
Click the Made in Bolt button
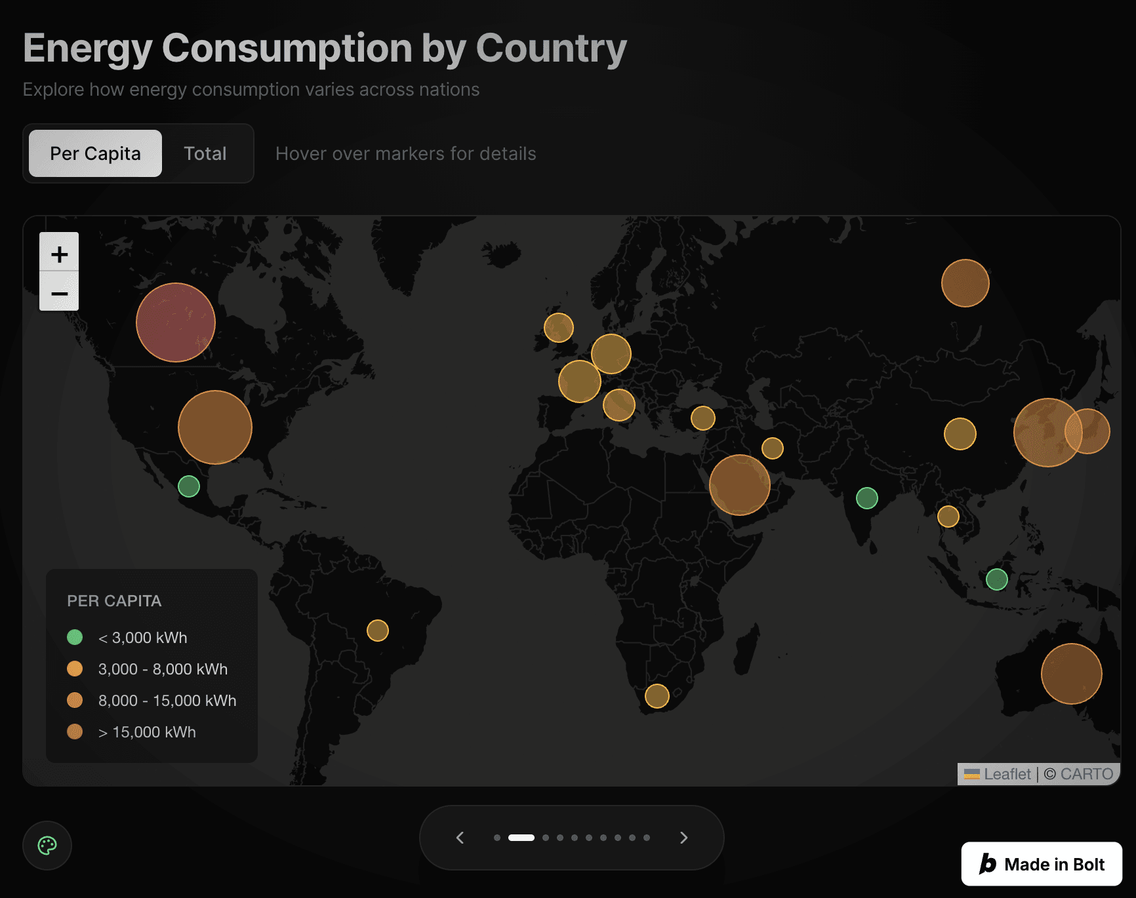(1041, 864)
